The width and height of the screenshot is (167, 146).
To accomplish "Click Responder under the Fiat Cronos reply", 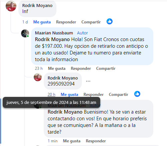I will coord(81,68).
